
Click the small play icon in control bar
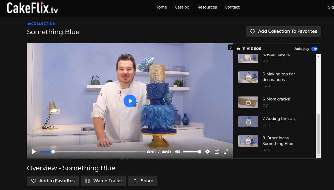point(34,152)
